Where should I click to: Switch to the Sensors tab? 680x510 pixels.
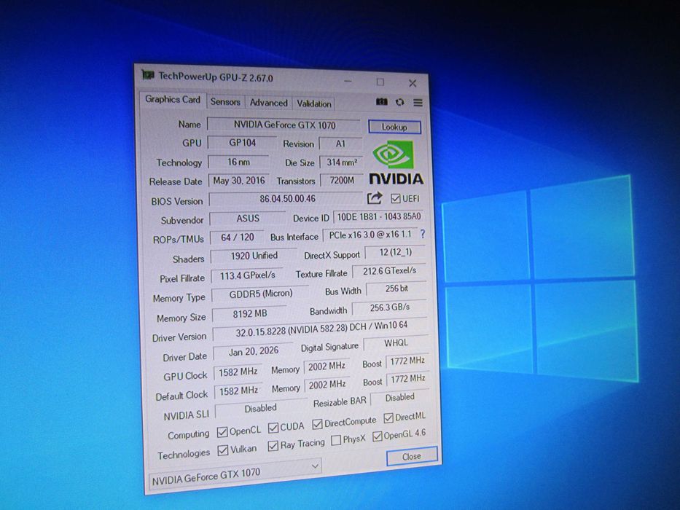click(225, 102)
